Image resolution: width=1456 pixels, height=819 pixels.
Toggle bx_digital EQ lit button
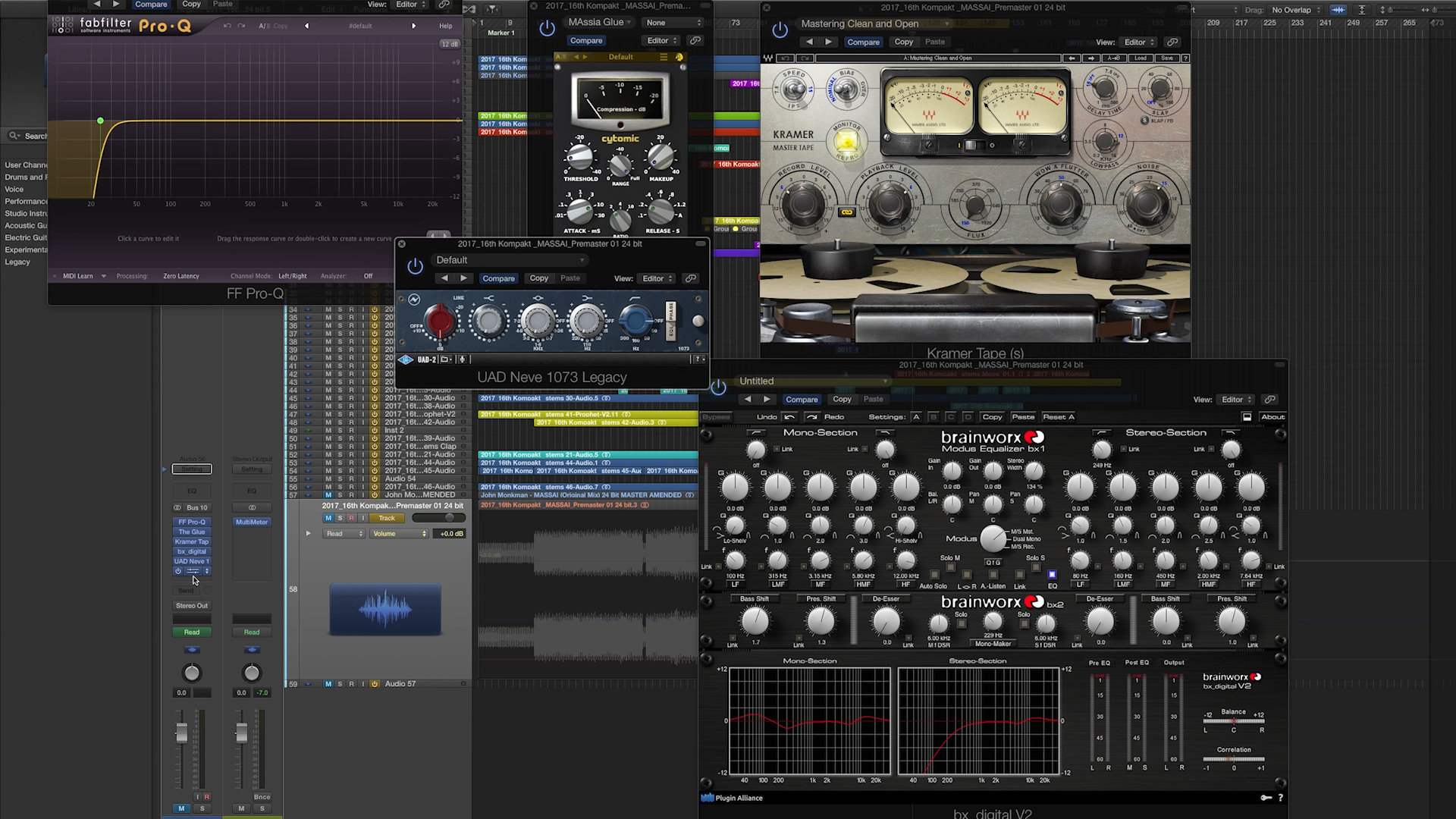pos(1052,575)
